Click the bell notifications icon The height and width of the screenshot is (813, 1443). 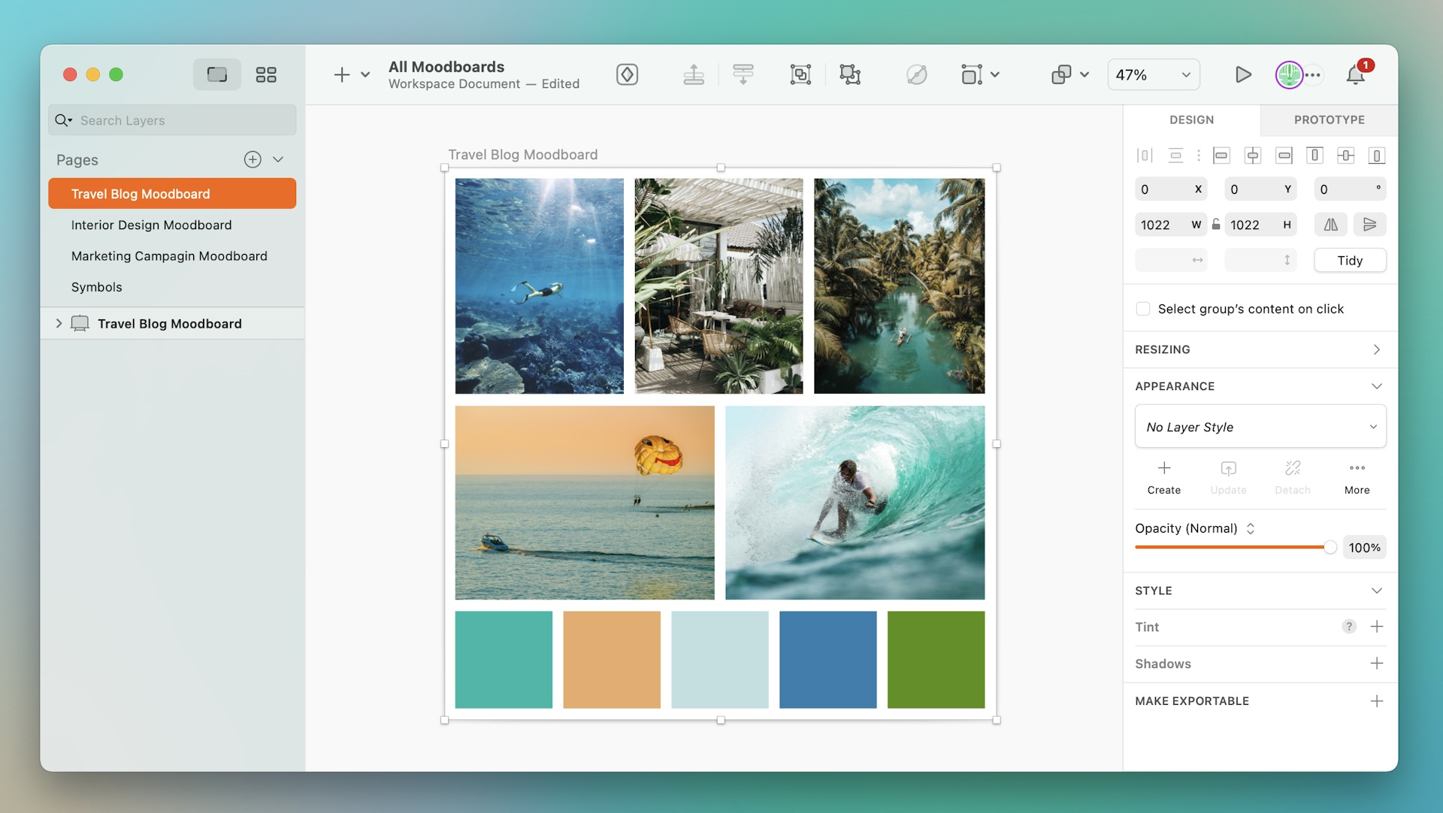[1355, 75]
